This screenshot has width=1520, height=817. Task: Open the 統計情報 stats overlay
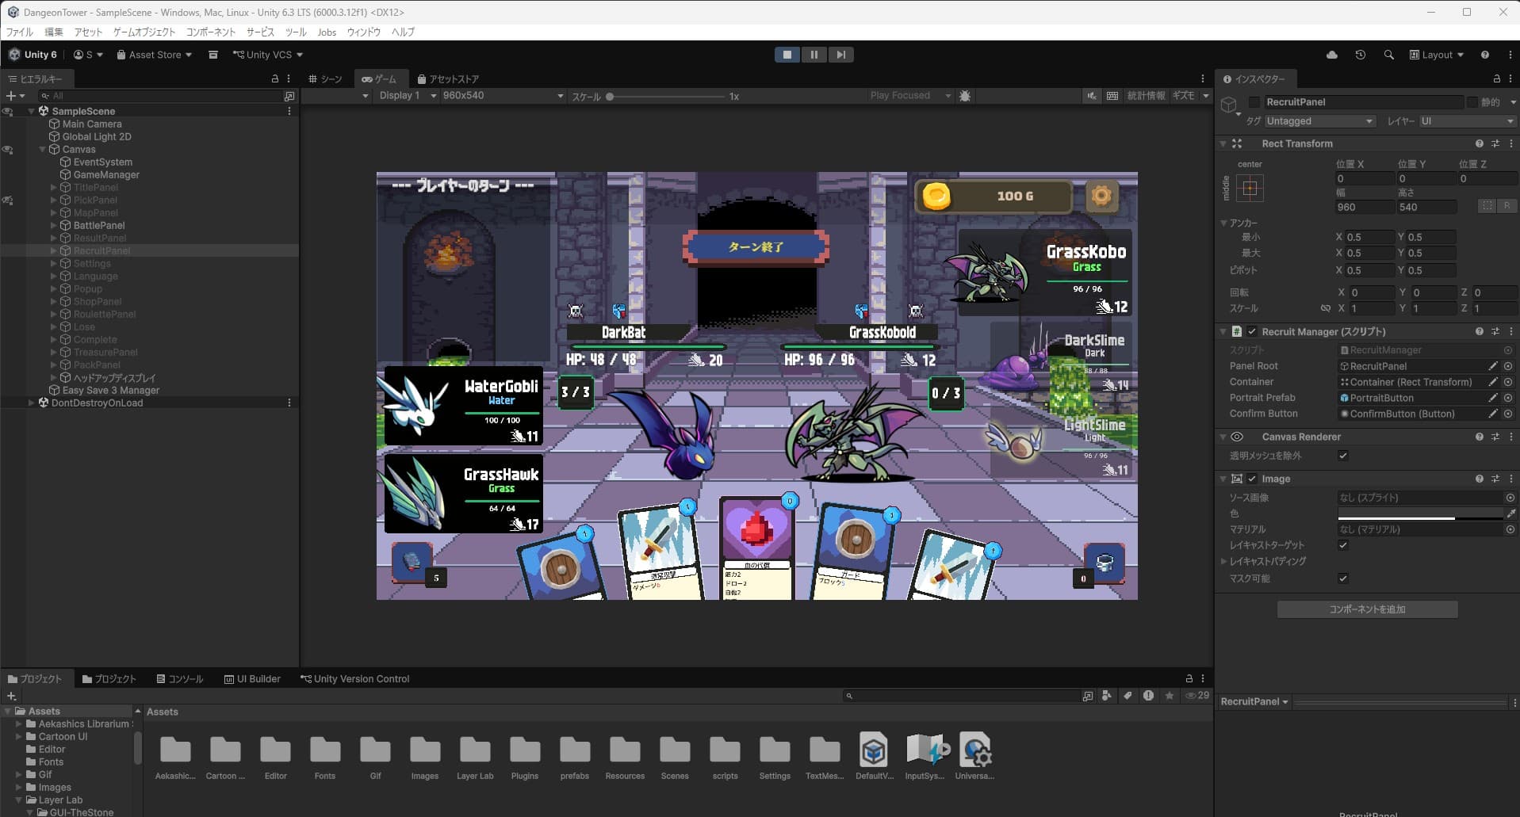tap(1146, 96)
